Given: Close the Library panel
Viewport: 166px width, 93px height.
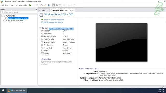Looking at the screenshot, I should pyautogui.click(x=36, y=9).
